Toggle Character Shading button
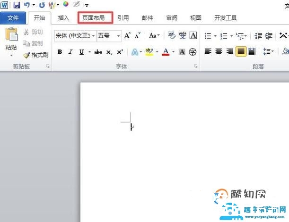This screenshot has height=222, width=289. (182, 52)
